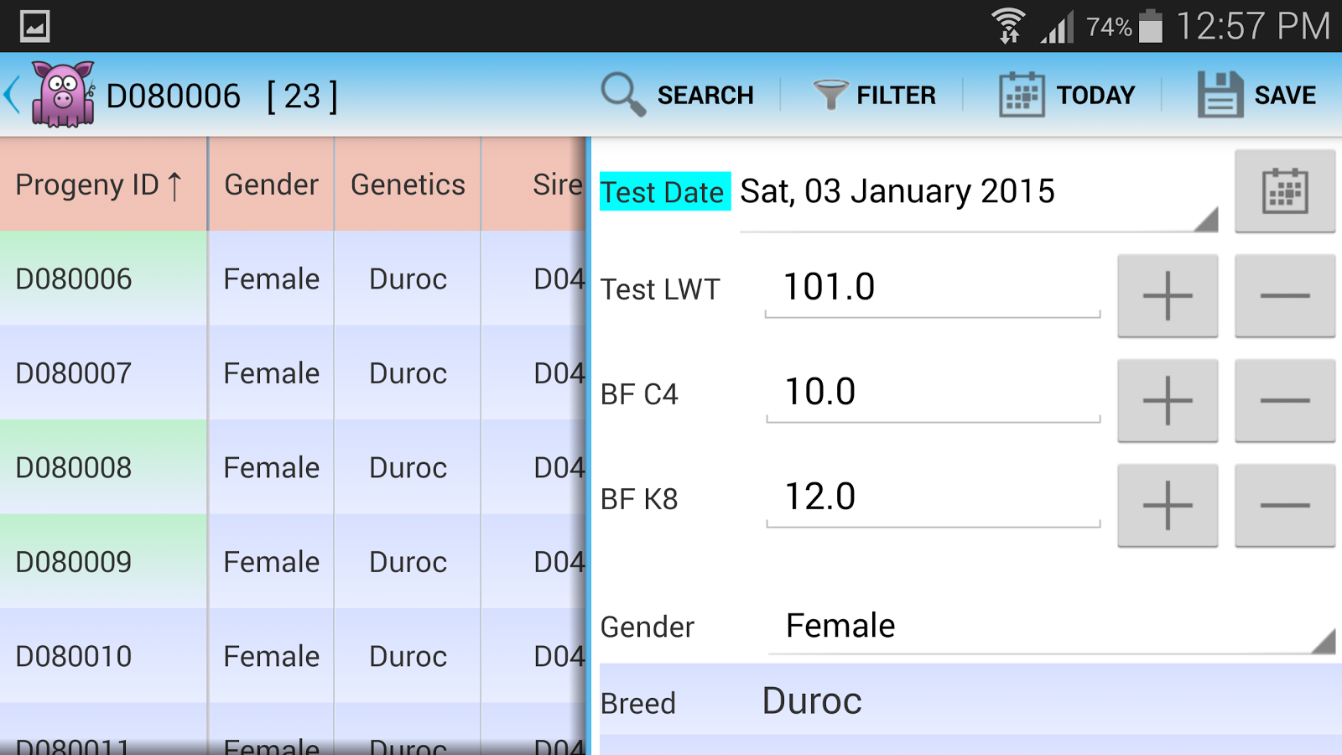Tap the highlighted Test Date label
Screen dimensions: 1342x755
click(x=664, y=192)
